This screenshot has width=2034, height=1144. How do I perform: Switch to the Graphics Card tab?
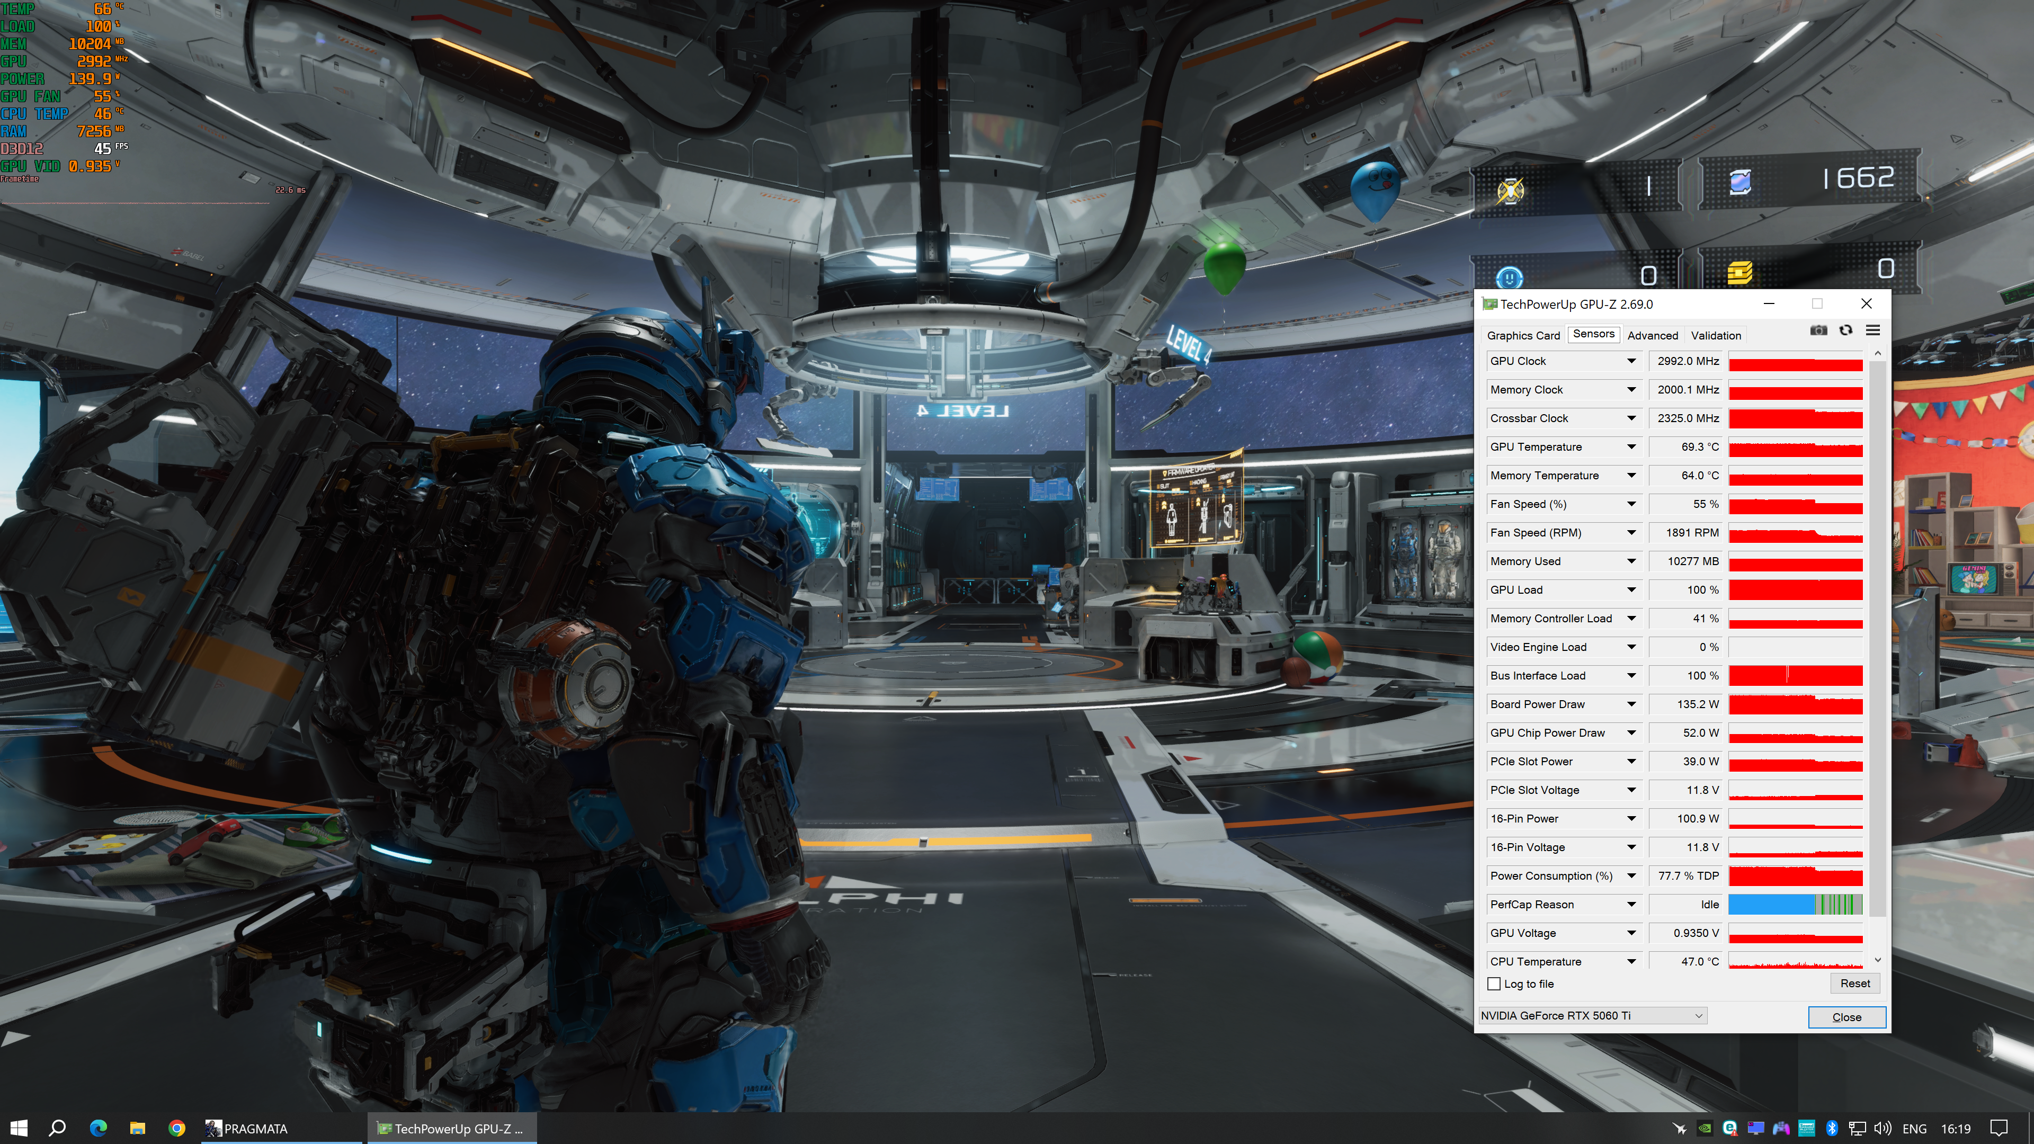pyautogui.click(x=1523, y=336)
